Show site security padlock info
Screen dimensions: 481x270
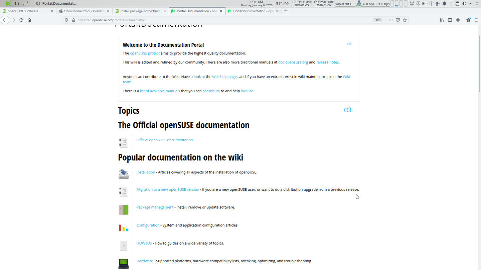coord(73,20)
